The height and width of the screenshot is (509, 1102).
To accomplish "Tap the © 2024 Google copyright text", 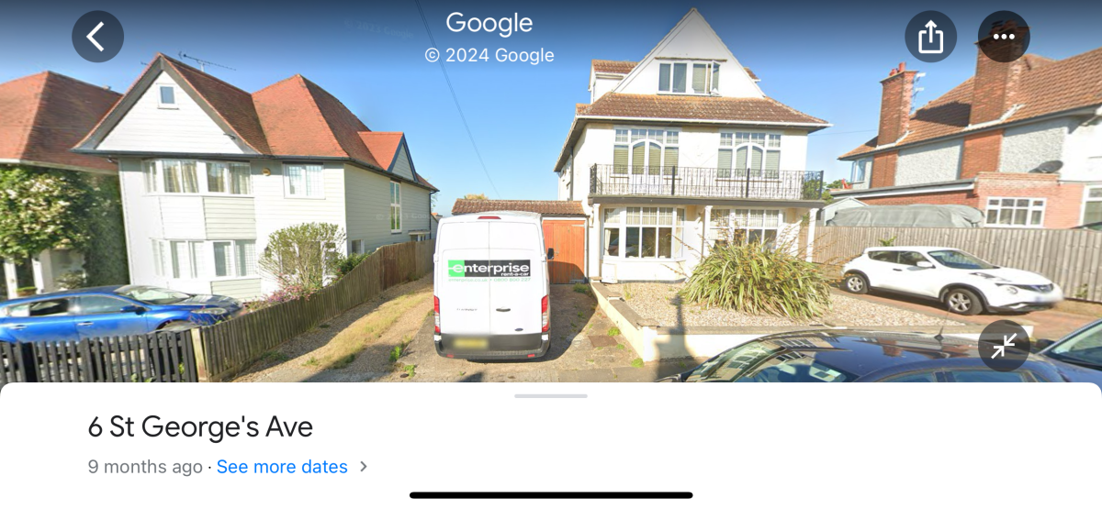I will pos(489,55).
